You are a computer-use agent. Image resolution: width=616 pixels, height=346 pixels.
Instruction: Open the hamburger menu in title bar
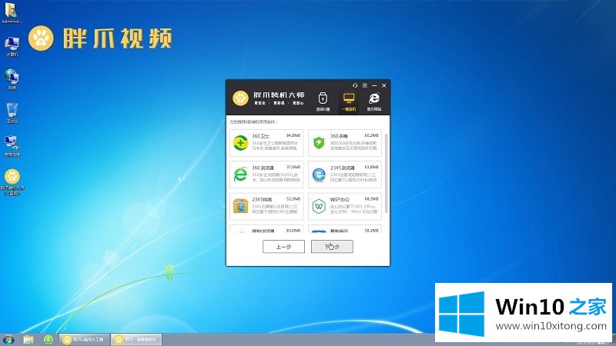point(364,85)
